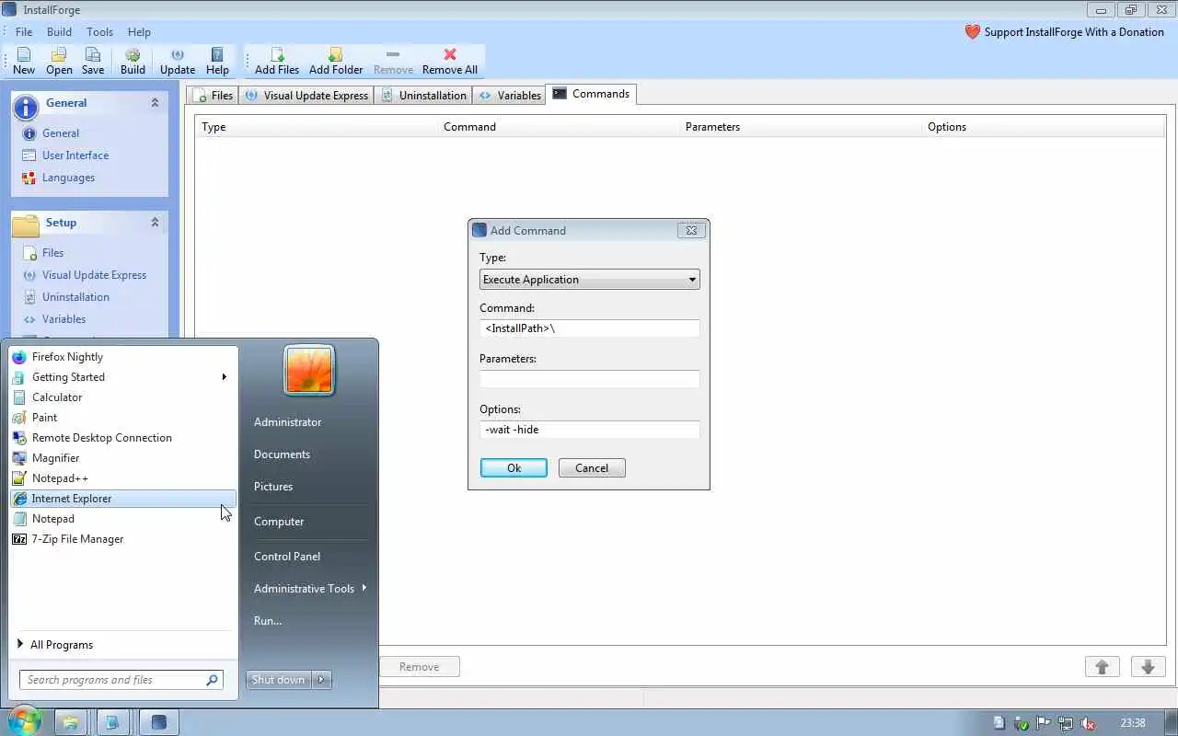Switch to the Variables tab
1178x736 pixels.
510,96
